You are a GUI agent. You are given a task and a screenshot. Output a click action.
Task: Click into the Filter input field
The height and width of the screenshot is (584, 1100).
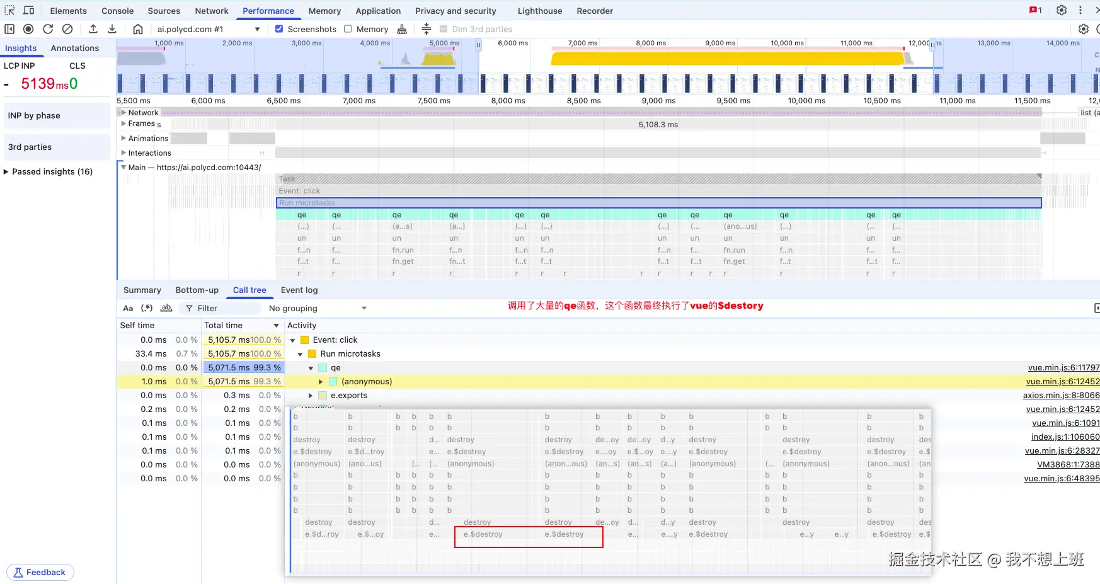pos(221,308)
